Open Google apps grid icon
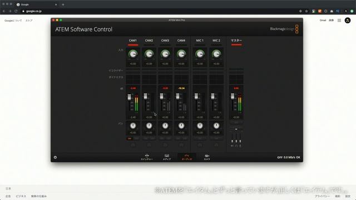Screen dimensions: 356x200 tap(339, 21)
